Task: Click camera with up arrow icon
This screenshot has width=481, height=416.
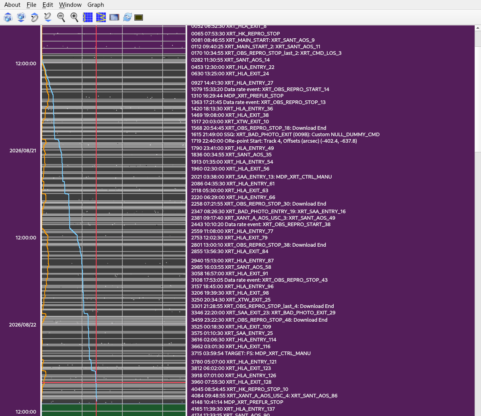Action: pos(8,17)
